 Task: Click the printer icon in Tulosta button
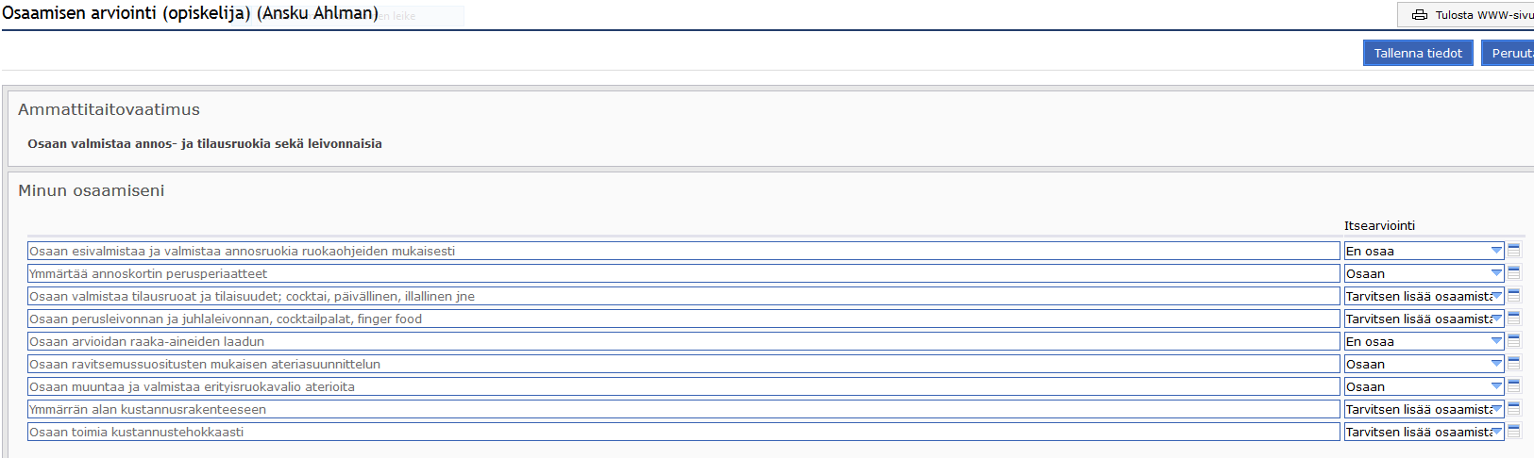(1419, 15)
